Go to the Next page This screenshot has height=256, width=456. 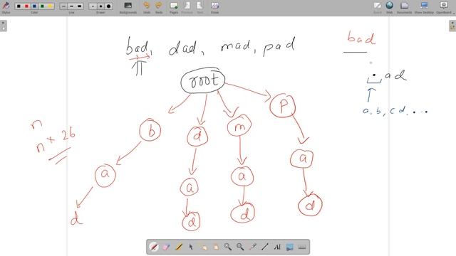[x=199, y=8]
